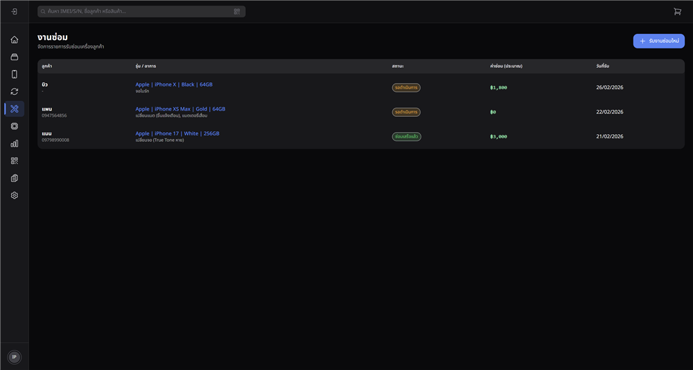Open the settings gear icon in sidebar
Image resolution: width=693 pixels, height=370 pixels.
[14, 195]
